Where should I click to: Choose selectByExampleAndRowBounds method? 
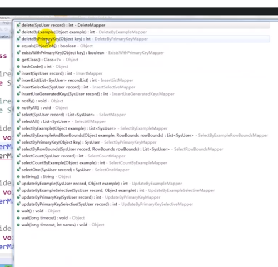point(143,135)
